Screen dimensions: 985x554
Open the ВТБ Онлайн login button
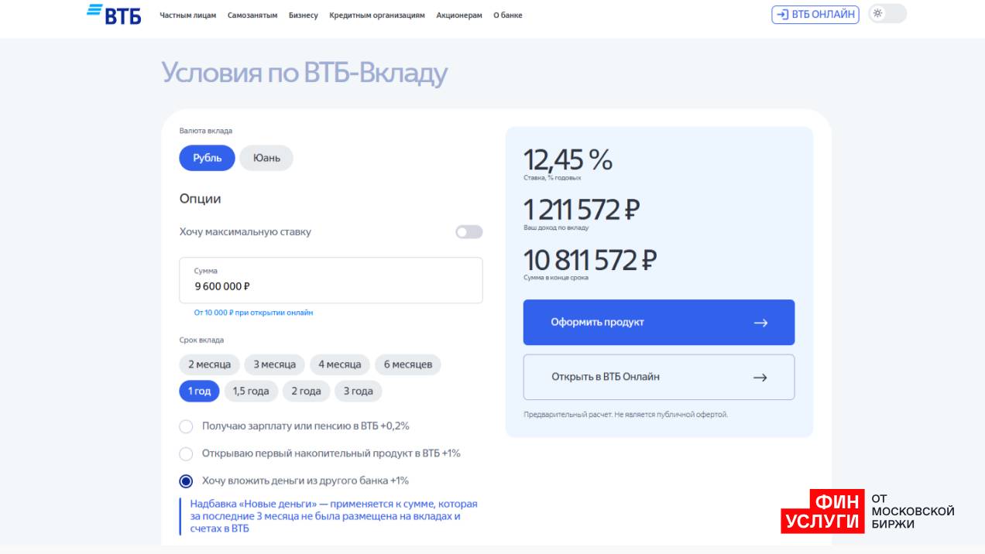(x=815, y=15)
